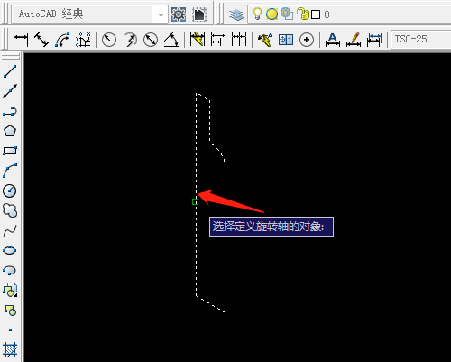Viewport: 451px width, 362px height.
Task: Click the Center Mark icon
Action: coord(307,40)
